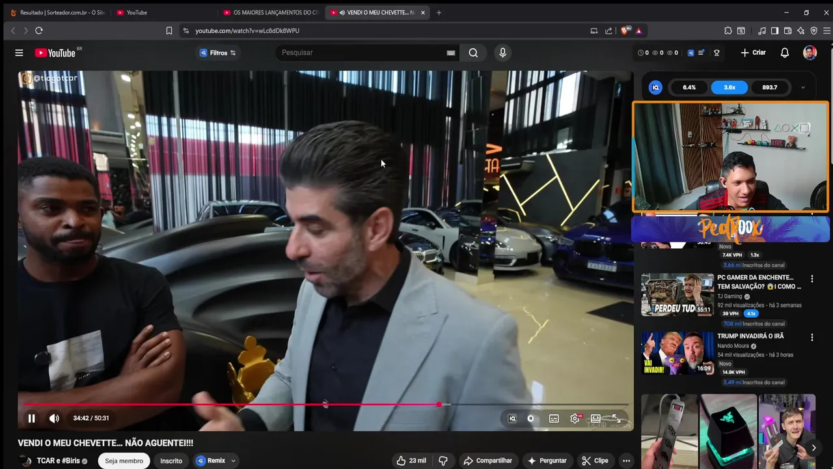
Task: Click the Seja membro button
Action: point(124,461)
